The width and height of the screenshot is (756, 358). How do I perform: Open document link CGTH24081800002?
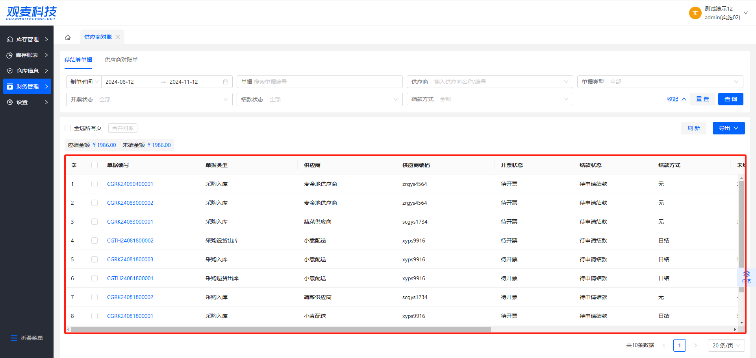point(130,241)
